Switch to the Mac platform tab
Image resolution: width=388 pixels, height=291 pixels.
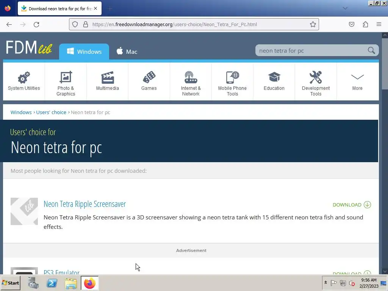[x=127, y=52]
